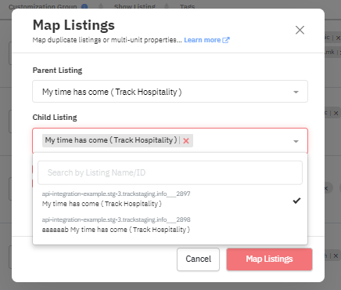Viewport: 341px width, 290px height.
Task: Remove the selected child listing with red X
Action: [x=186, y=141]
